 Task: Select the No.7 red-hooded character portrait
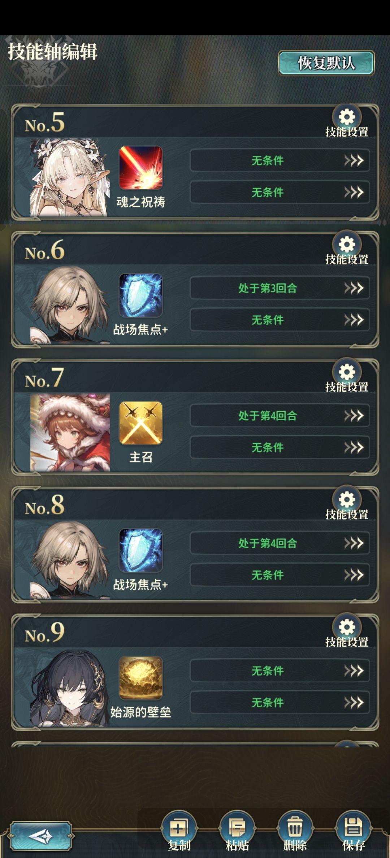point(70,432)
